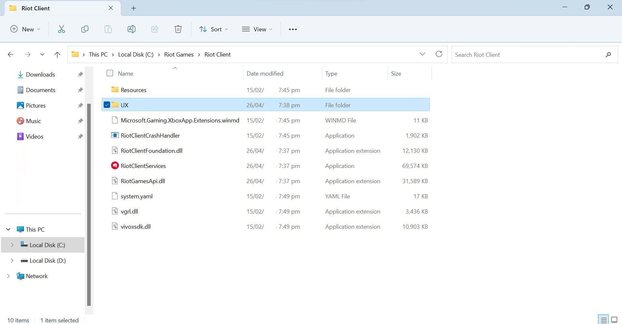
Task: Navigate to Riot Games breadcrumb
Action: [179, 55]
